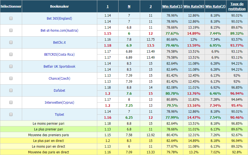
Task: Click Moyenne des paris en direct label
Action: [x=48, y=152]
